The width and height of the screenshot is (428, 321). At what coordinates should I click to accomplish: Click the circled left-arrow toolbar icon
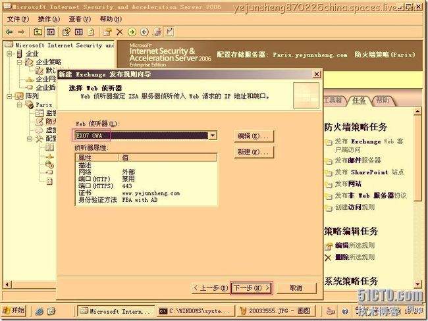(144, 32)
